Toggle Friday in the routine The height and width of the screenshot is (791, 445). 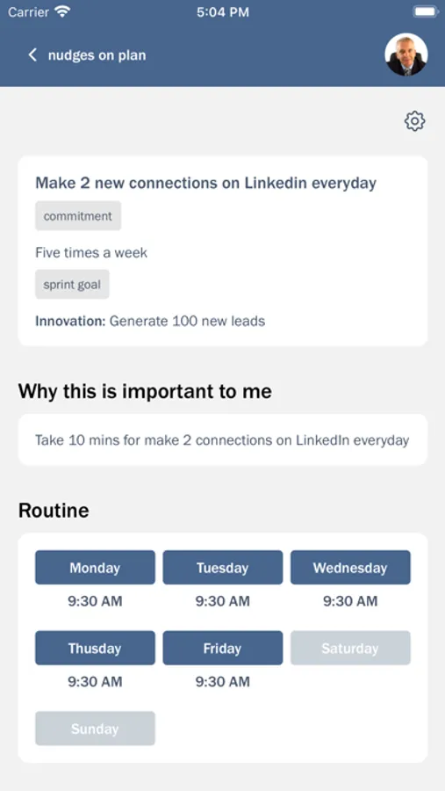pos(223,648)
